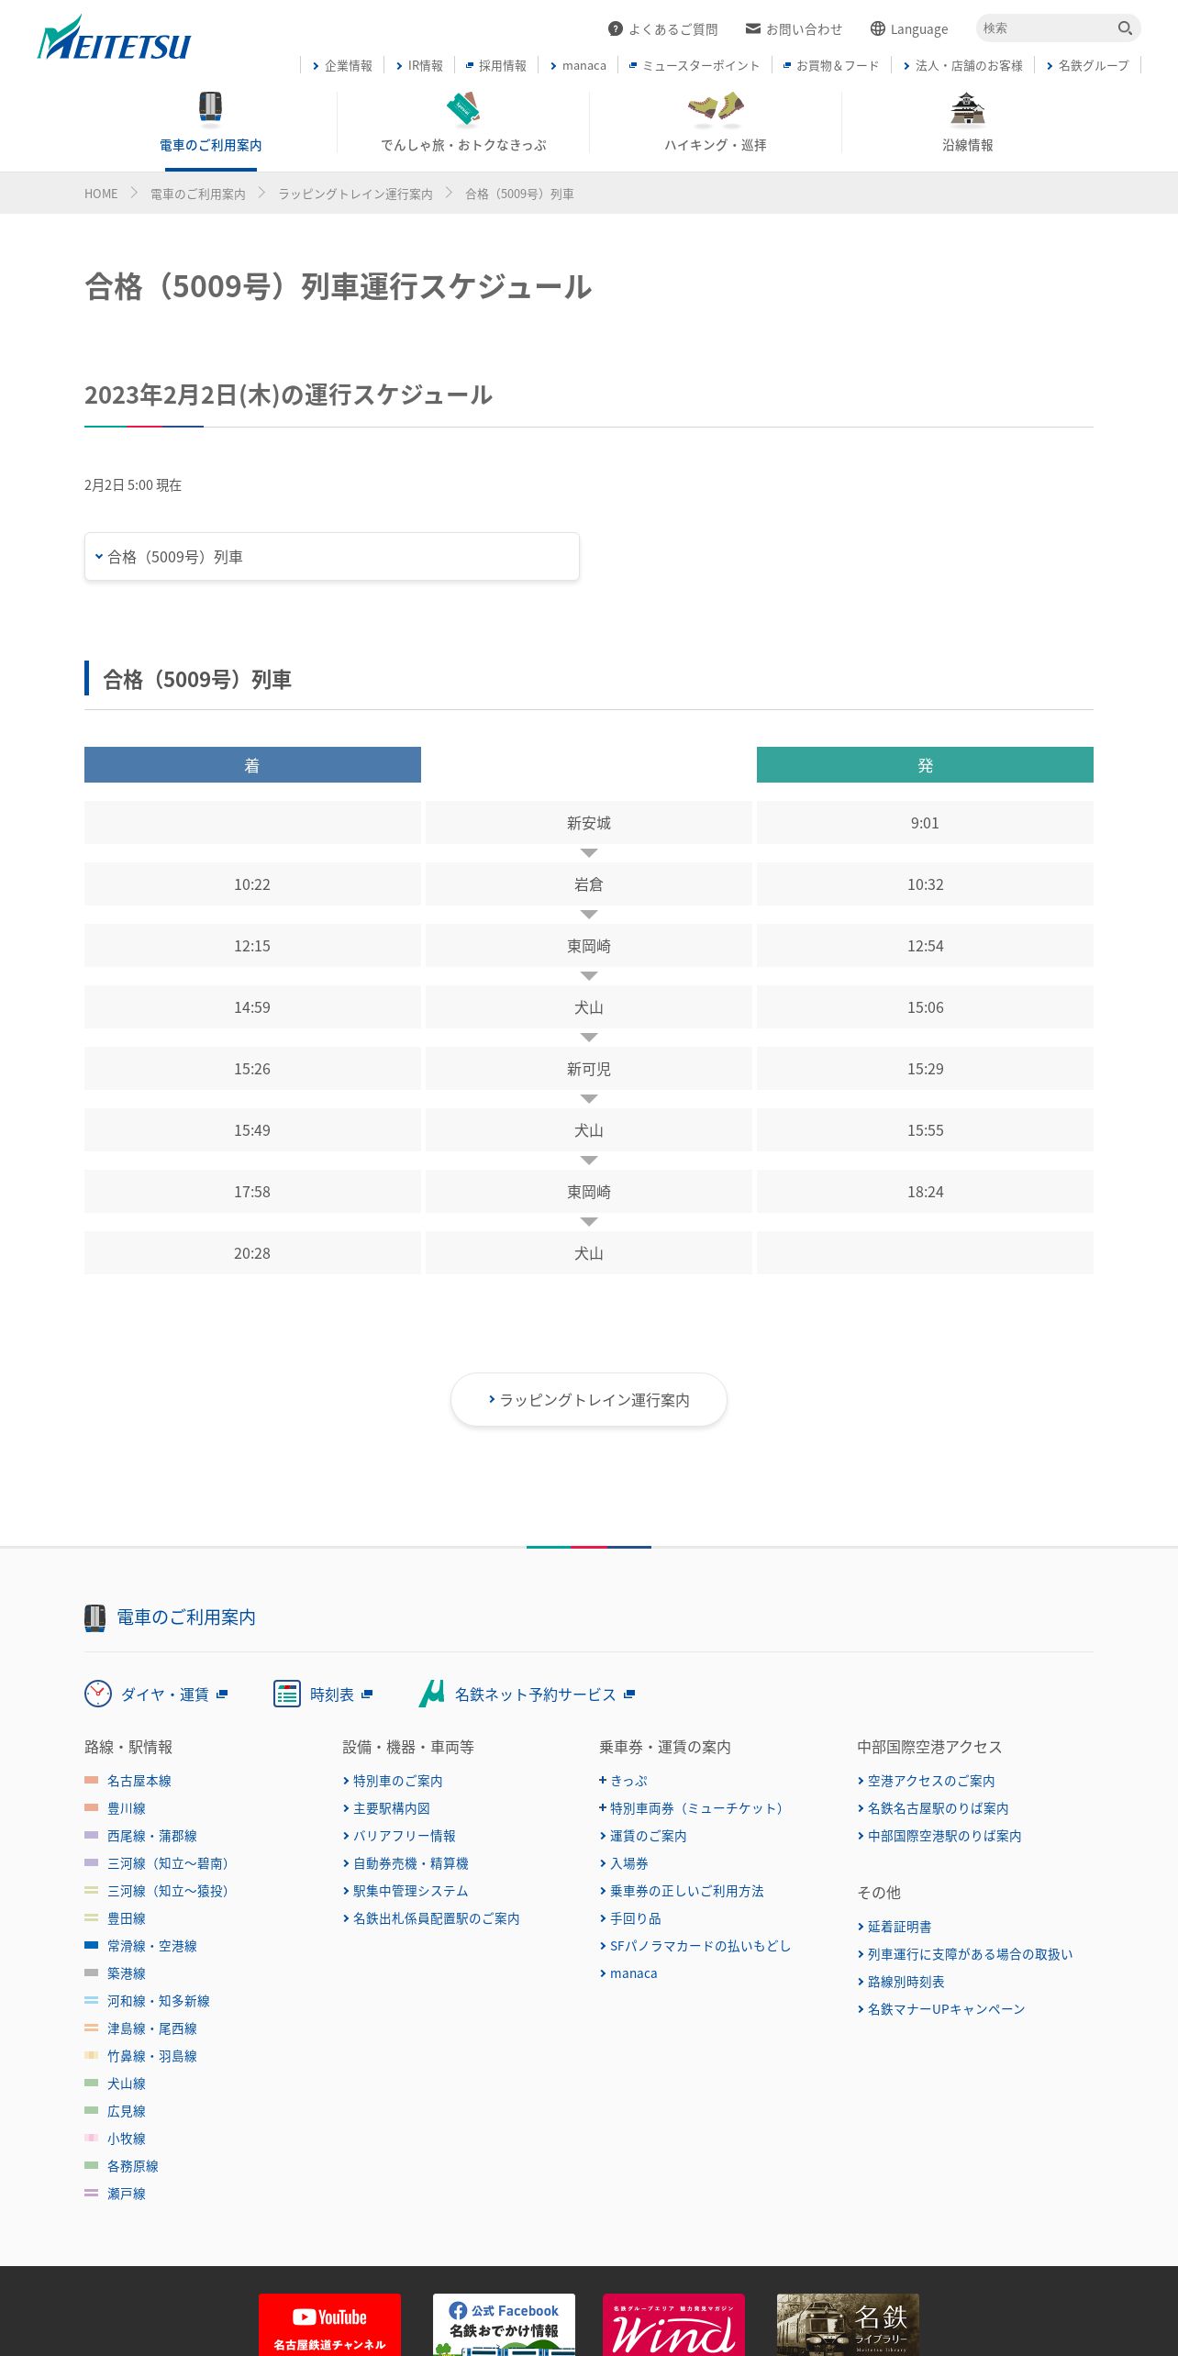This screenshot has width=1178, height=2356.
Task: Open the 企業情報 menu item
Action: click(x=342, y=65)
